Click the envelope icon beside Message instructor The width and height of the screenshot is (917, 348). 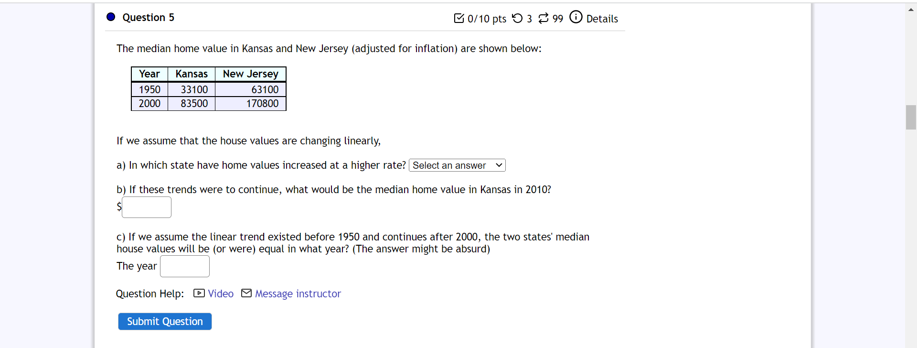click(246, 293)
